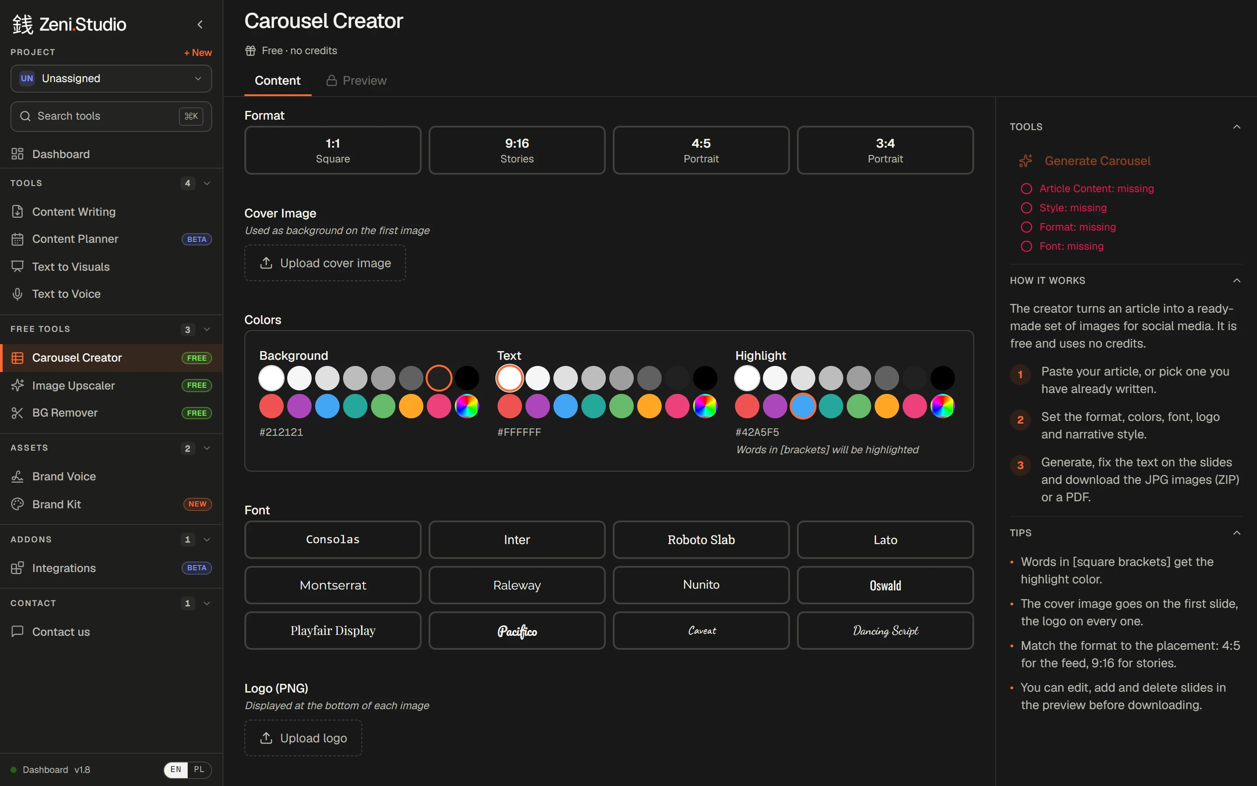The width and height of the screenshot is (1257, 786).
Task: Collapse the sidebar with the back chevron
Action: coord(200,24)
